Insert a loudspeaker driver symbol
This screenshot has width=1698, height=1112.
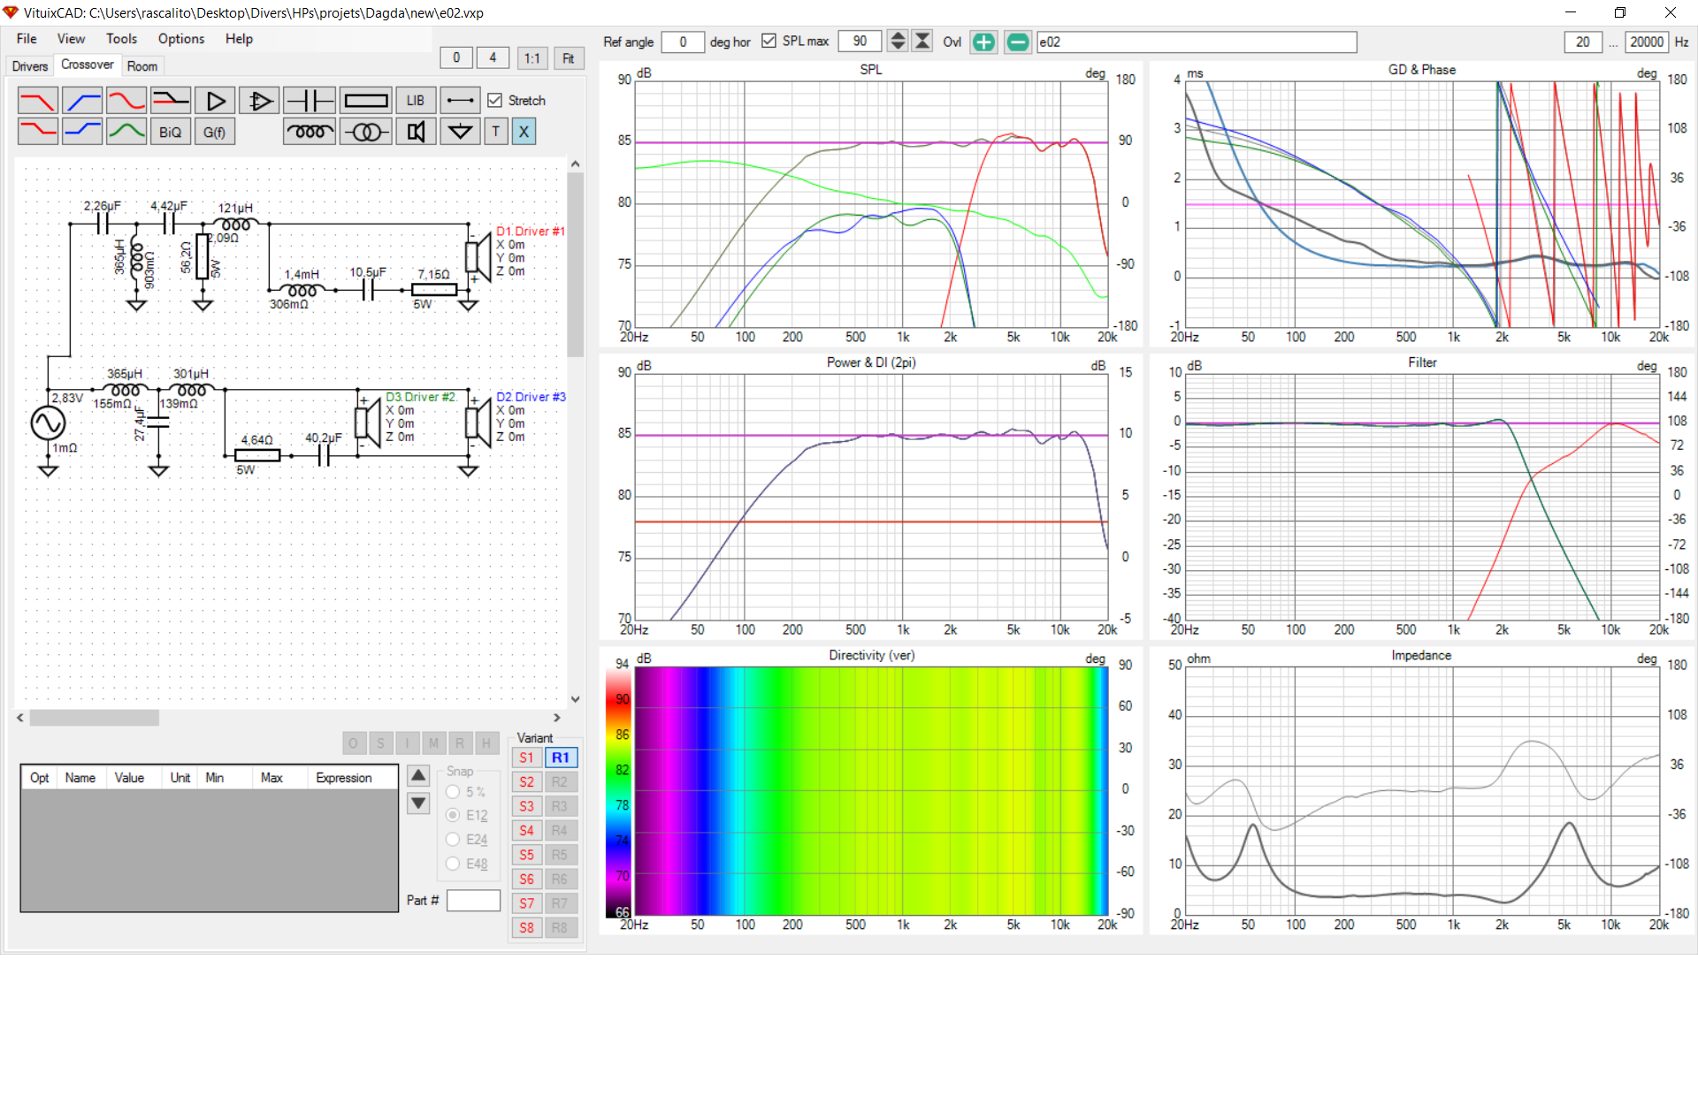coord(415,133)
